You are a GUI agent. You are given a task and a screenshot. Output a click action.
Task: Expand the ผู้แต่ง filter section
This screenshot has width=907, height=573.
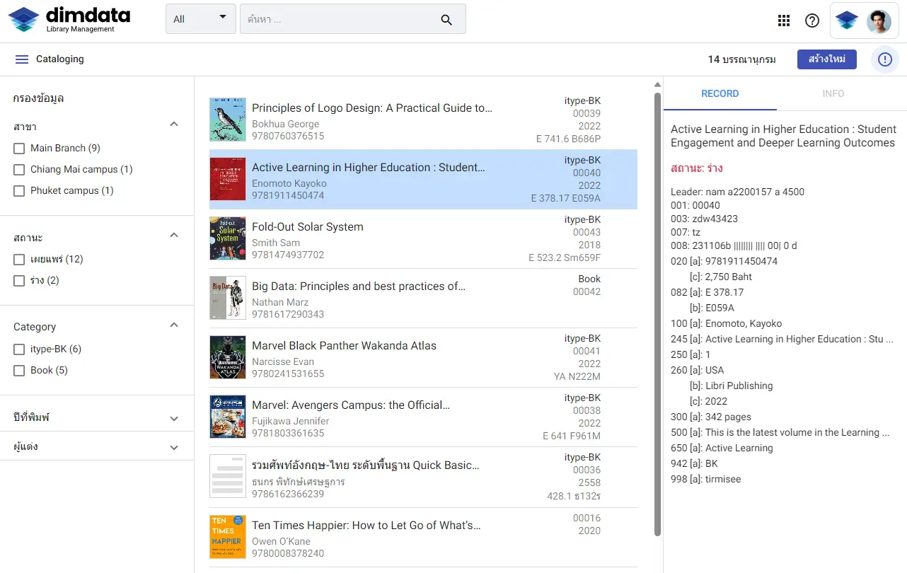174,448
